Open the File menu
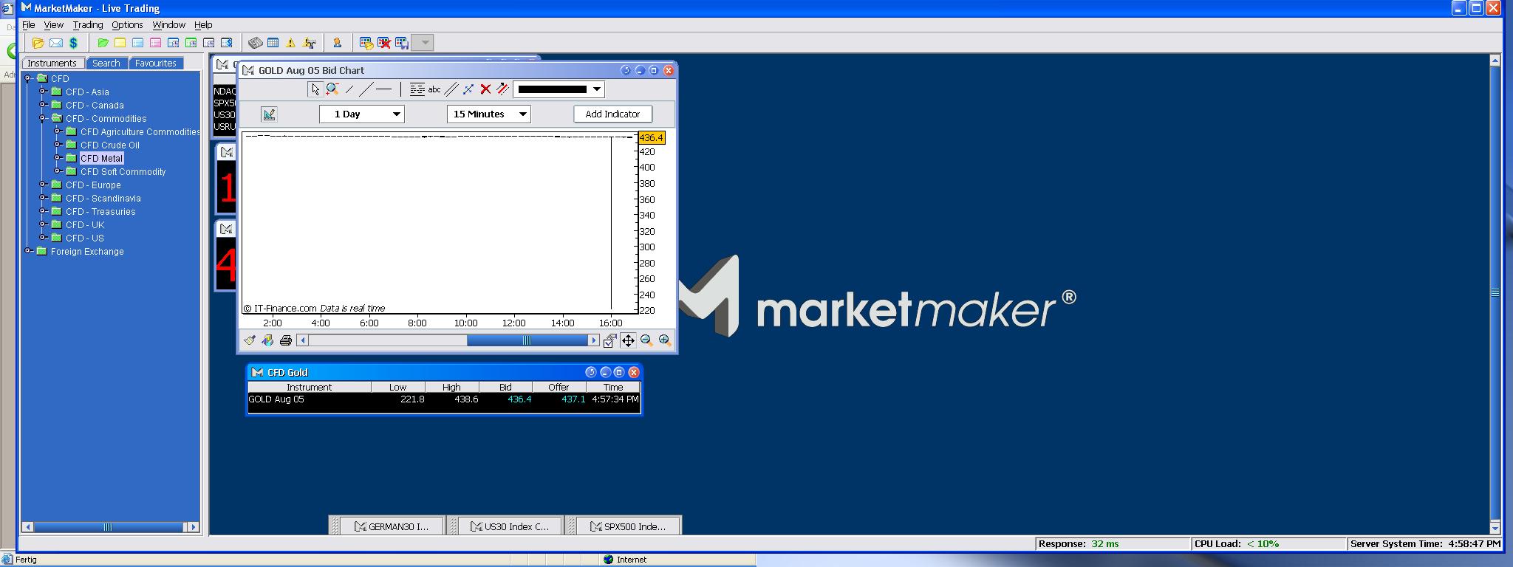The width and height of the screenshot is (1513, 567). (29, 25)
